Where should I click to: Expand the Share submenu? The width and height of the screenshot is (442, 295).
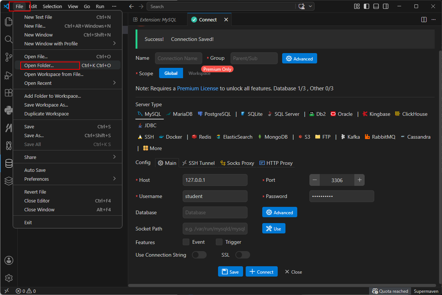[x=68, y=157]
